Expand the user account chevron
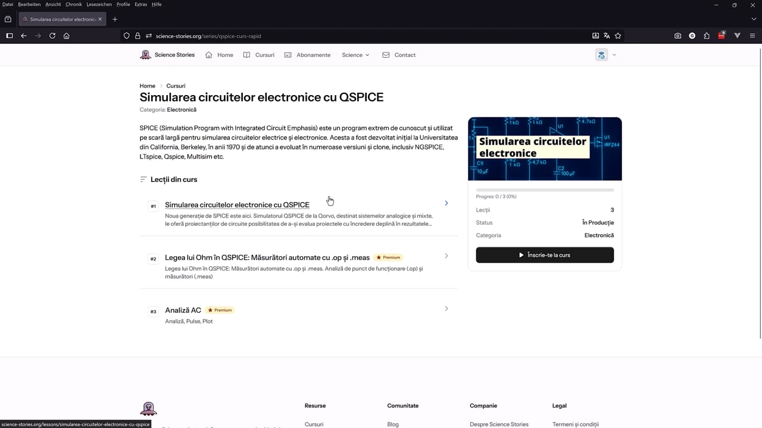The height and width of the screenshot is (428, 762). (614, 55)
